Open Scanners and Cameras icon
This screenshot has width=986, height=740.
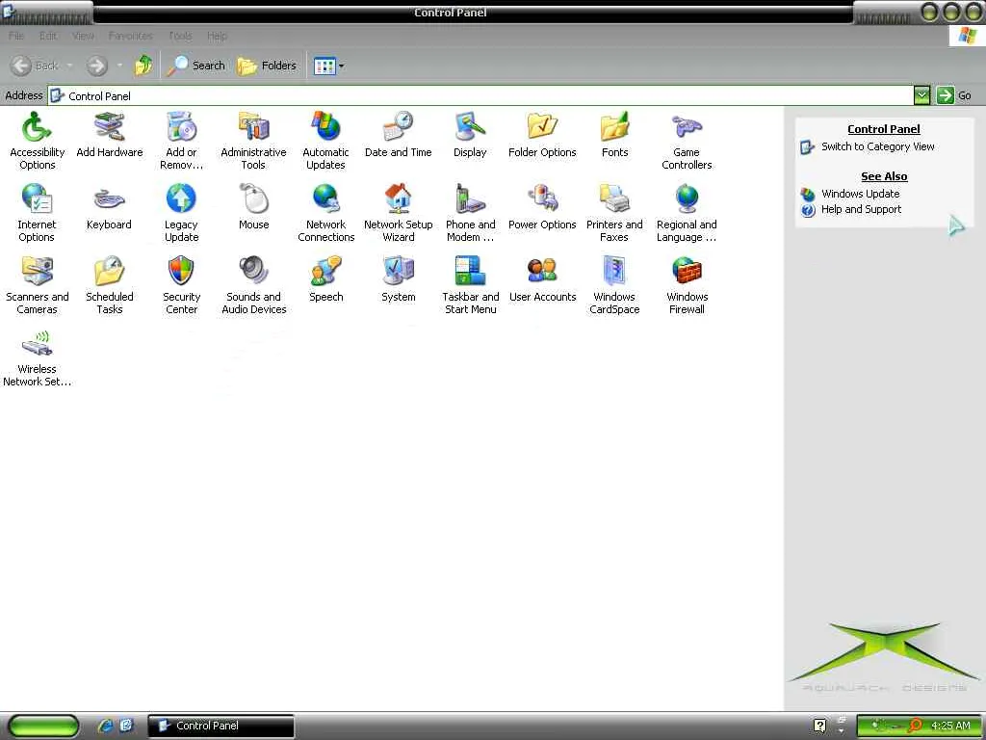tap(38, 285)
